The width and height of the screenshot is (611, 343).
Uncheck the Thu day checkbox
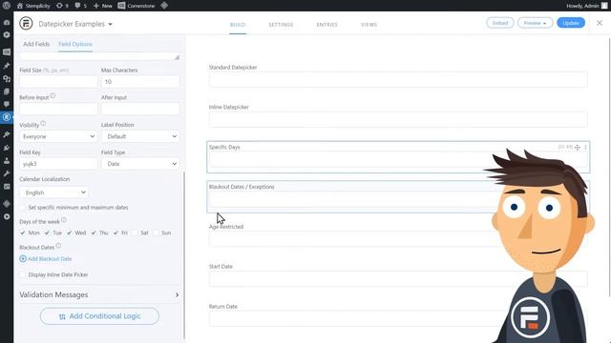click(94, 232)
